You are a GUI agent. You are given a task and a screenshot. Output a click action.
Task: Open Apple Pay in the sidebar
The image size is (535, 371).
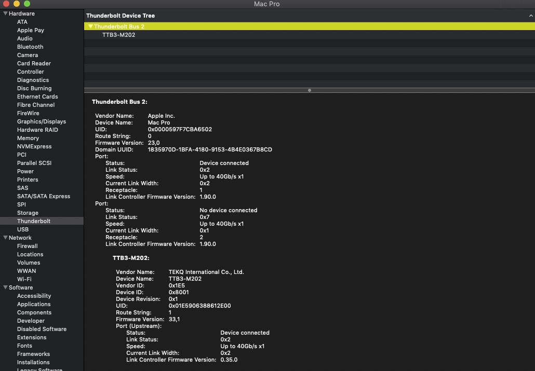[x=30, y=30]
